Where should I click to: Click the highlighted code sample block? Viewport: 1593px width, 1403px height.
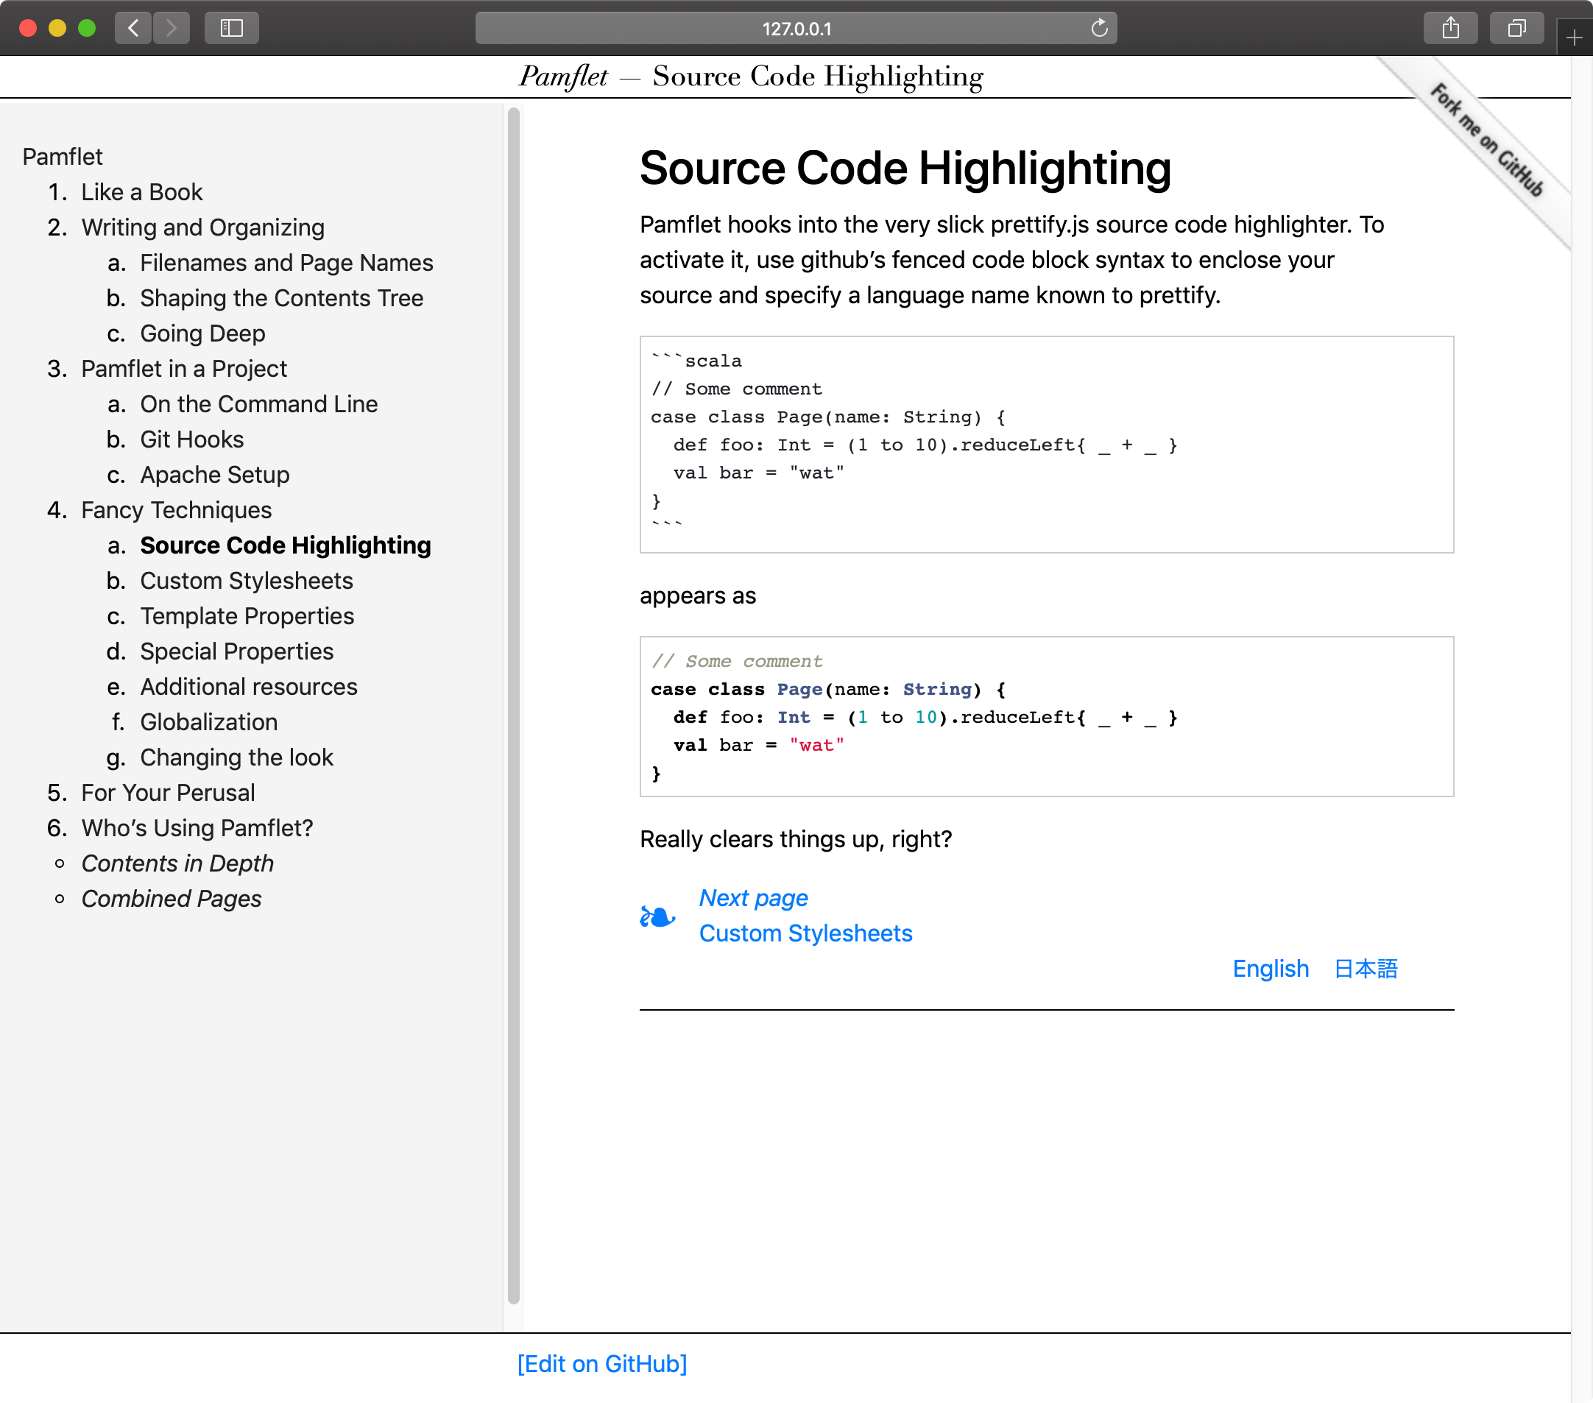pyautogui.click(x=1047, y=716)
